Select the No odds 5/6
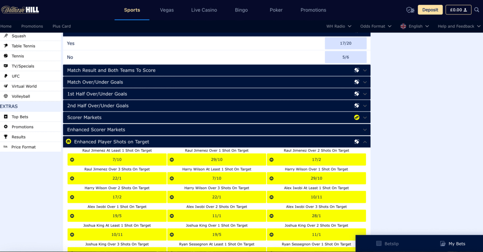Screen dimensions: 483x252 pyautogui.click(x=345, y=57)
